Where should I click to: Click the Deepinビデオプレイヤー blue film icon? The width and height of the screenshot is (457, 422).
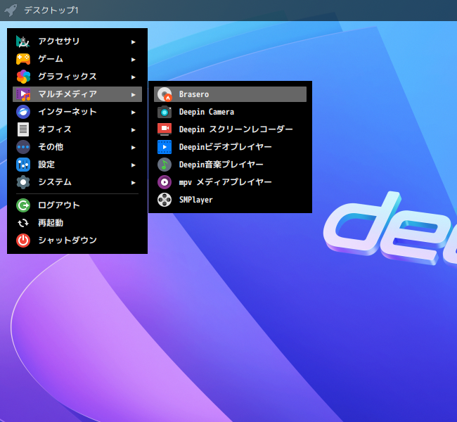coord(165,147)
